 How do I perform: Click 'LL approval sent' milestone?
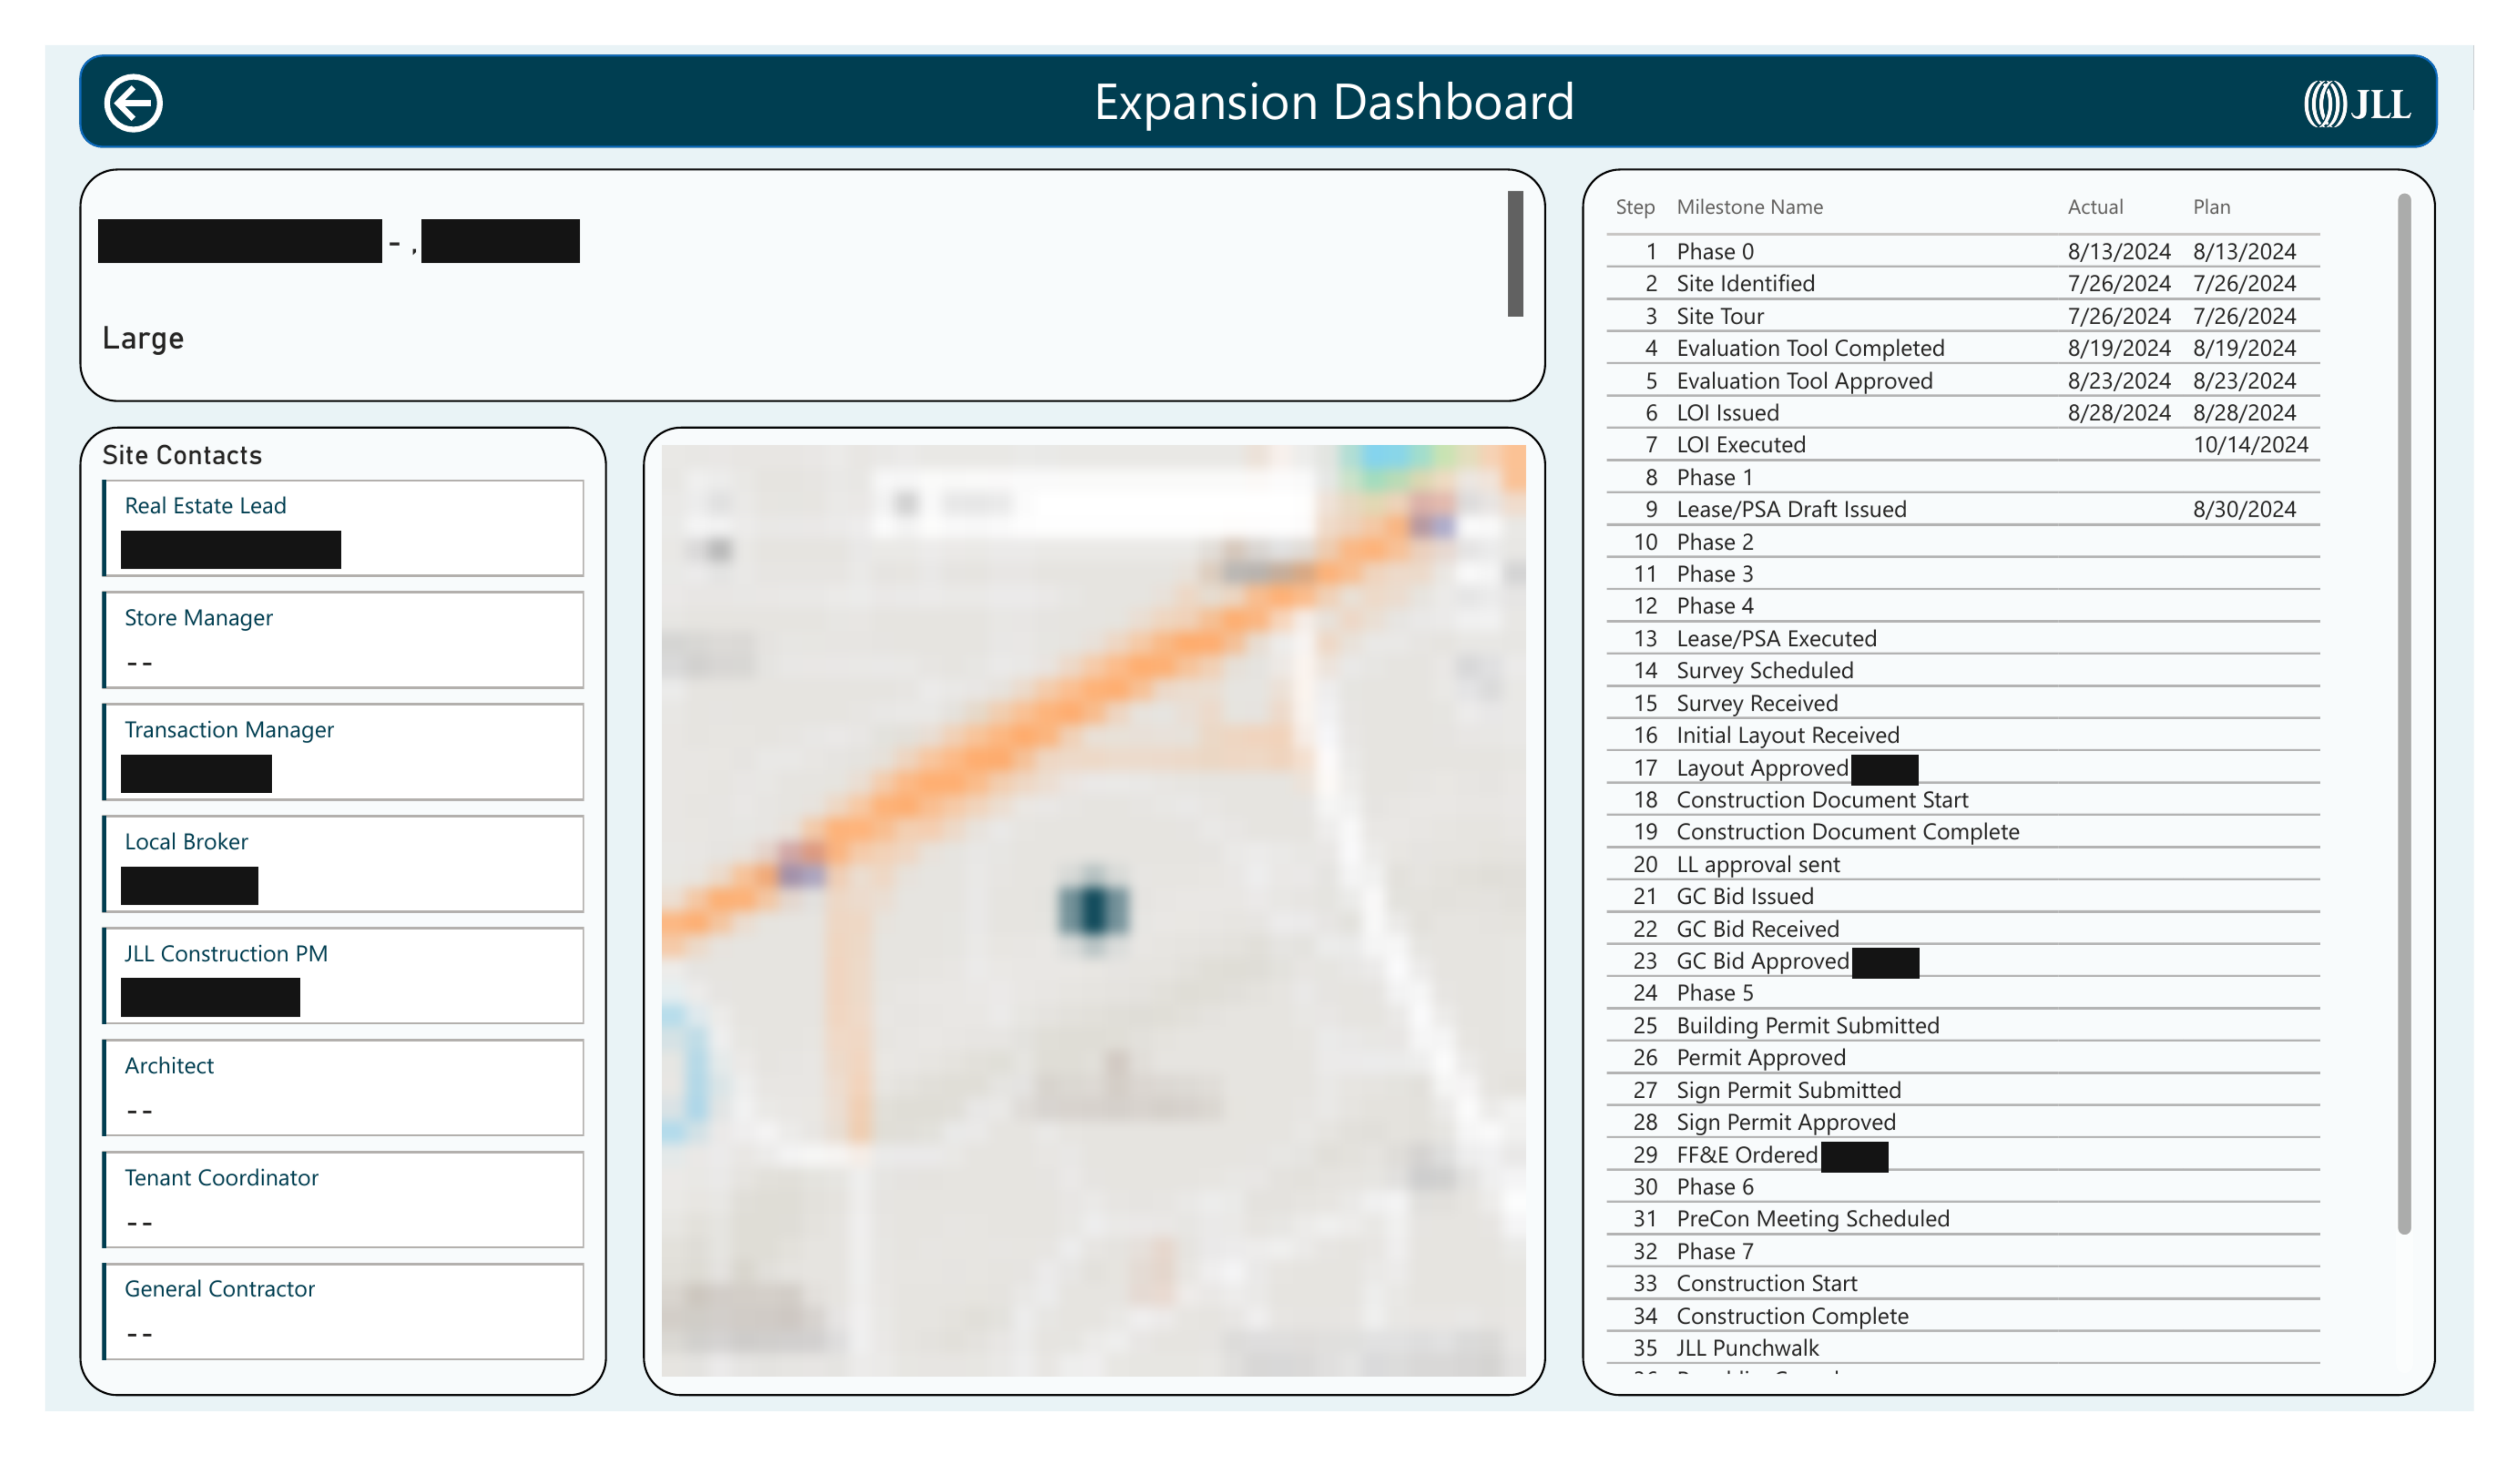(1758, 864)
